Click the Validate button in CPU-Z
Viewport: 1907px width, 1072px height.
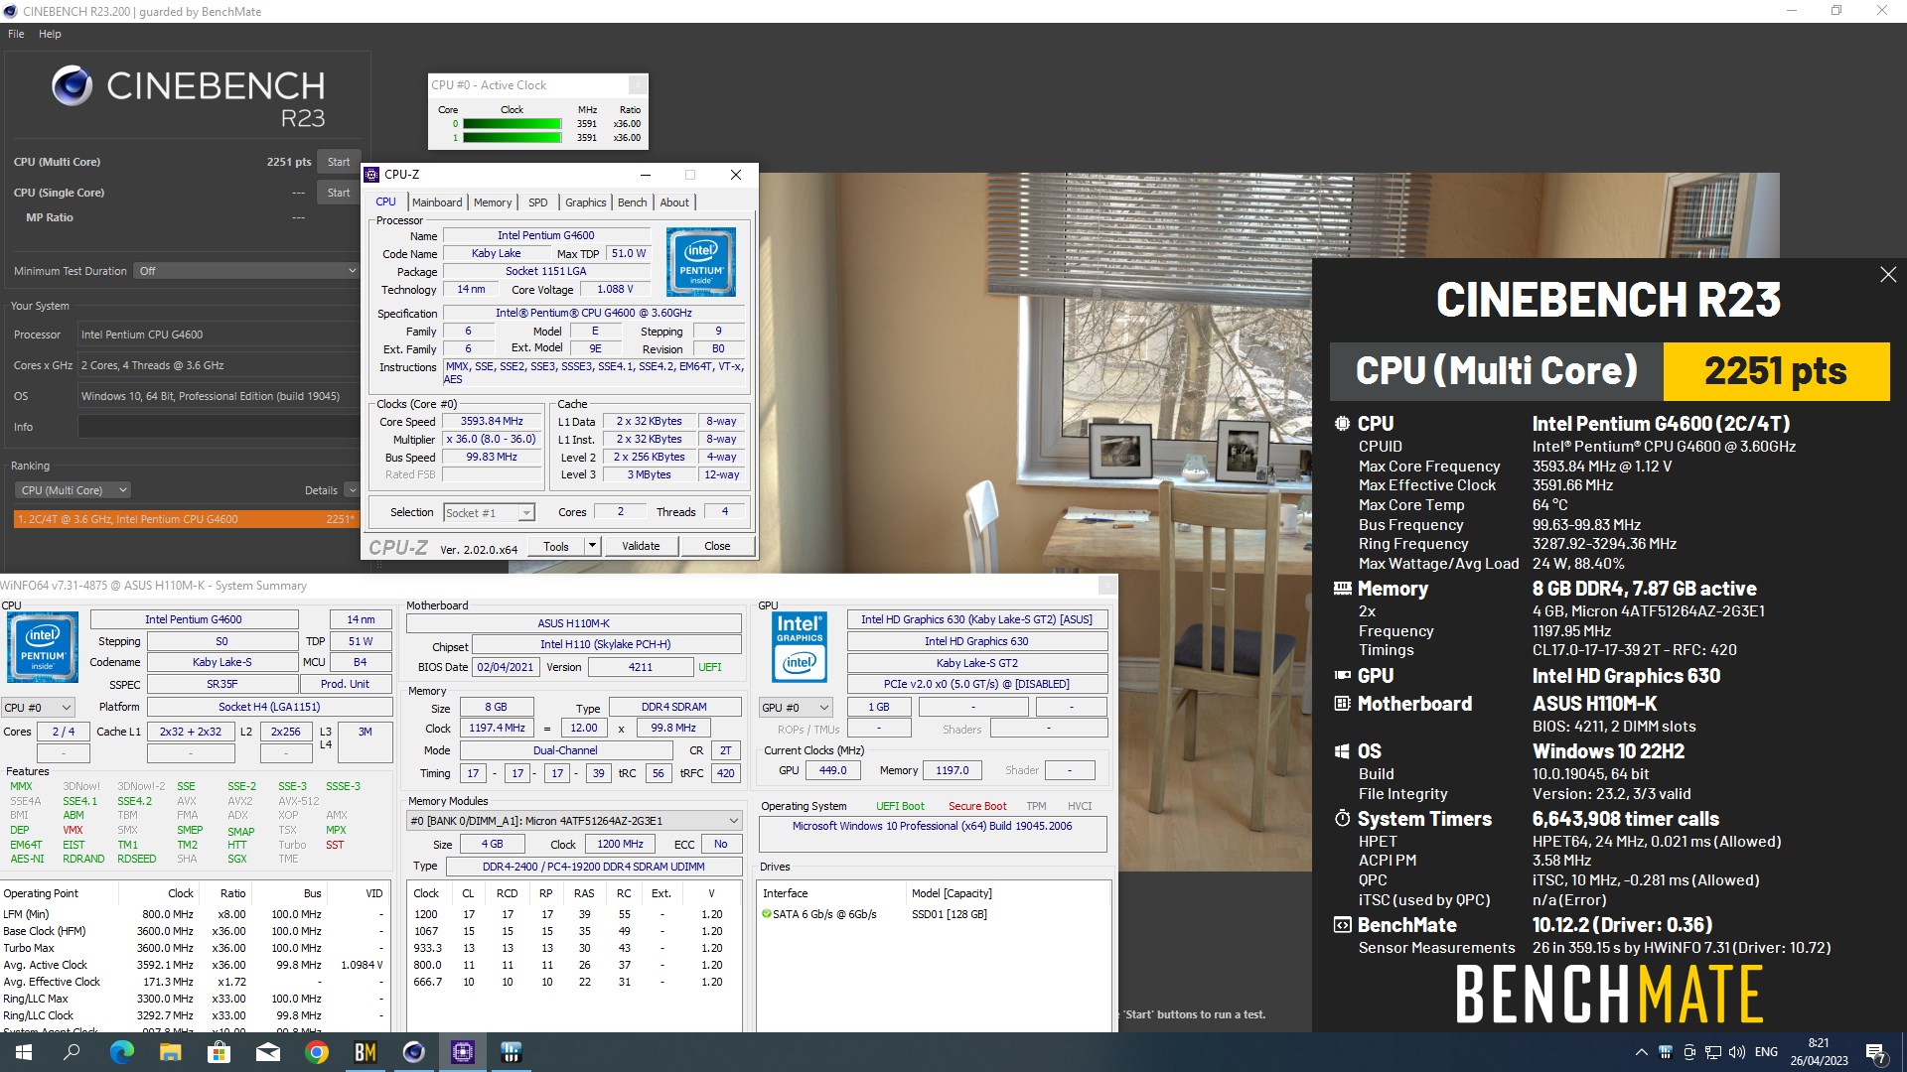point(641,547)
